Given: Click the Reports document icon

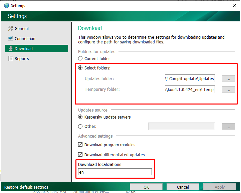Looking at the screenshot, I should pyautogui.click(x=10, y=58).
